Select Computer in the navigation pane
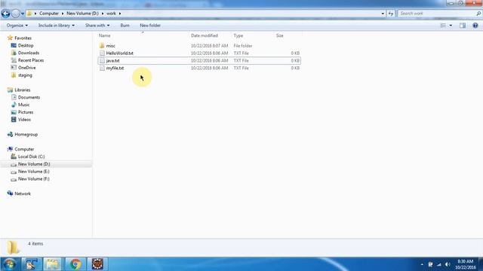The width and height of the screenshot is (483, 271). [x=24, y=149]
